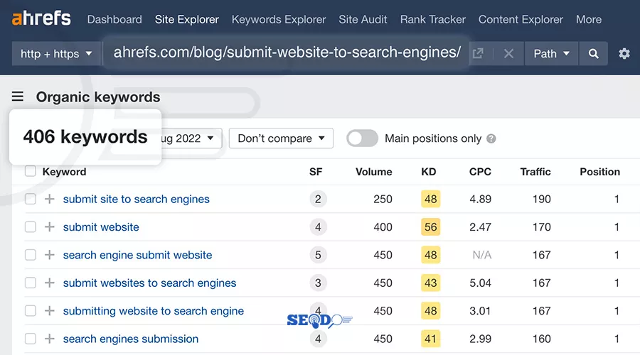Expand plus for submit site to search engines

click(49, 199)
